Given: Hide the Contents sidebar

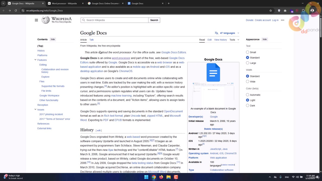Looking at the screenshot, I should tap(53, 39).
